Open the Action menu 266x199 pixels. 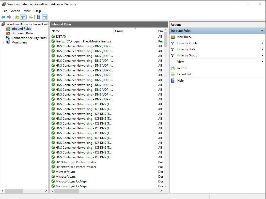click(15, 11)
